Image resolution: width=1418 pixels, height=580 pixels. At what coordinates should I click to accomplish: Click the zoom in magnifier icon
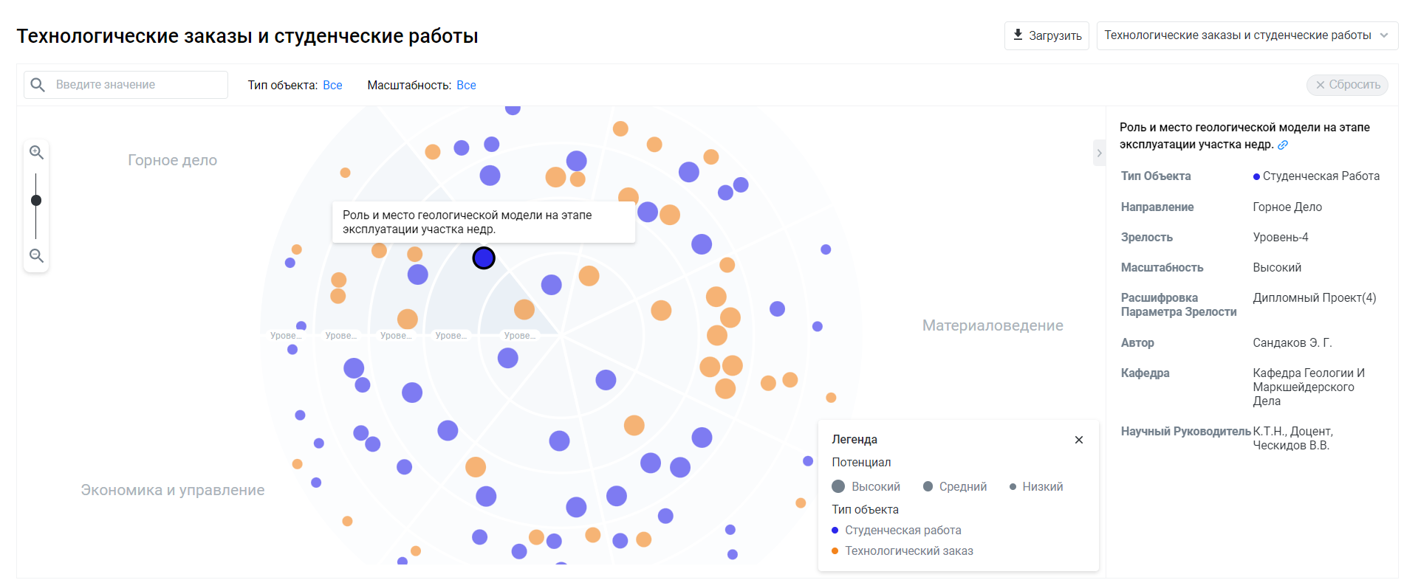point(36,153)
